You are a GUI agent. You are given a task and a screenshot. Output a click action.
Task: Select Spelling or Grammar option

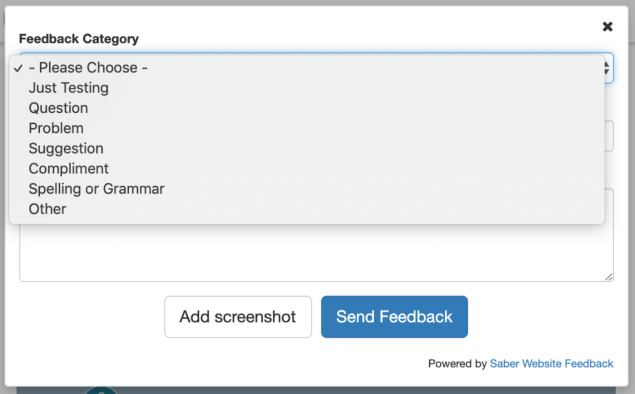click(x=96, y=188)
